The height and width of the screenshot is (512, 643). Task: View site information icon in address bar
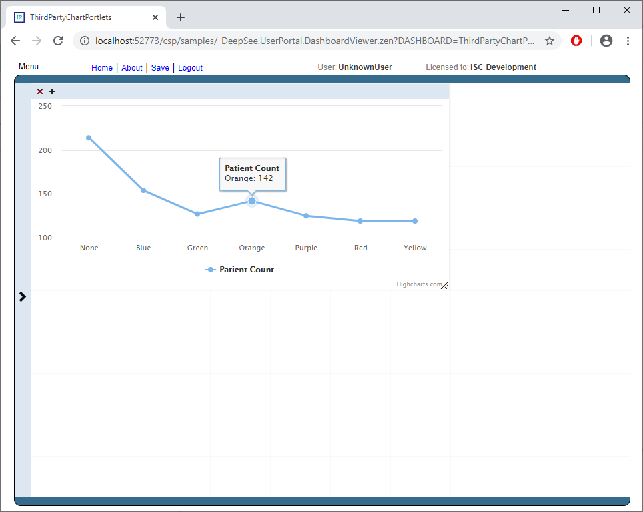point(85,41)
